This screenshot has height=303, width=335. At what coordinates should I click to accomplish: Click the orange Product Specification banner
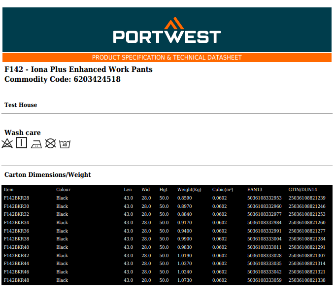[x=167, y=58]
